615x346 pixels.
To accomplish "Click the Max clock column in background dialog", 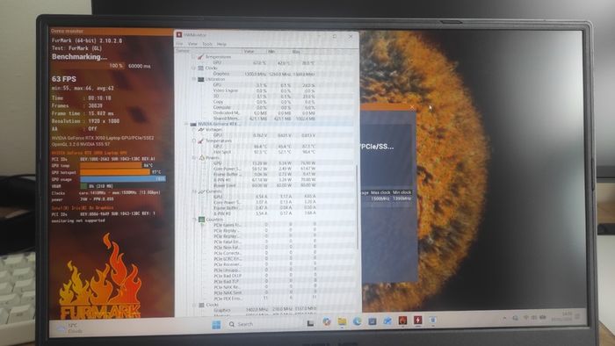I will 380,192.
